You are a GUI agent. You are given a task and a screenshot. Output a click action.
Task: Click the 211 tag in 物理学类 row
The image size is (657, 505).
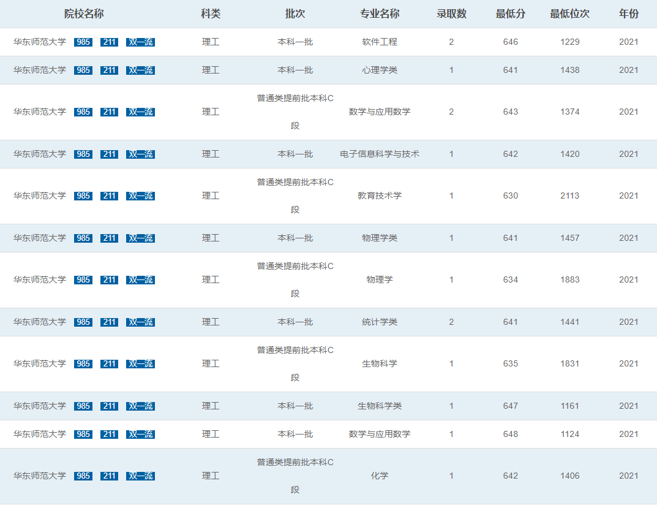110,238
